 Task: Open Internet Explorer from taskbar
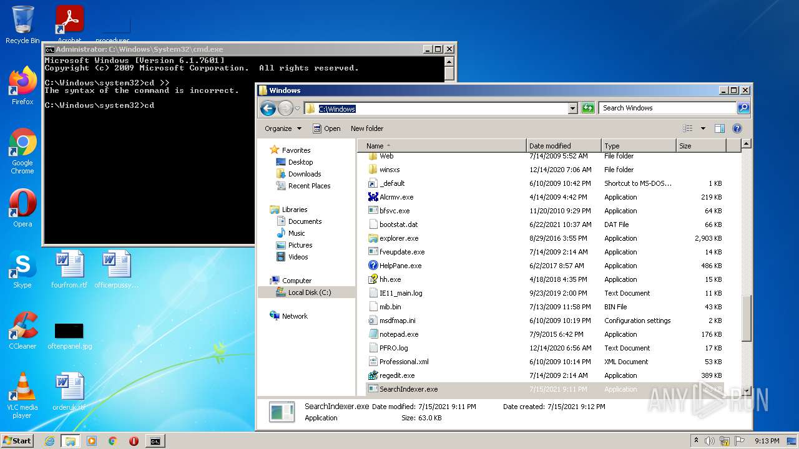(49, 441)
